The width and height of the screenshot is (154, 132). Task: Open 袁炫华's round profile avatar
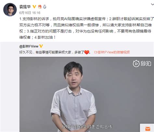(10, 10)
